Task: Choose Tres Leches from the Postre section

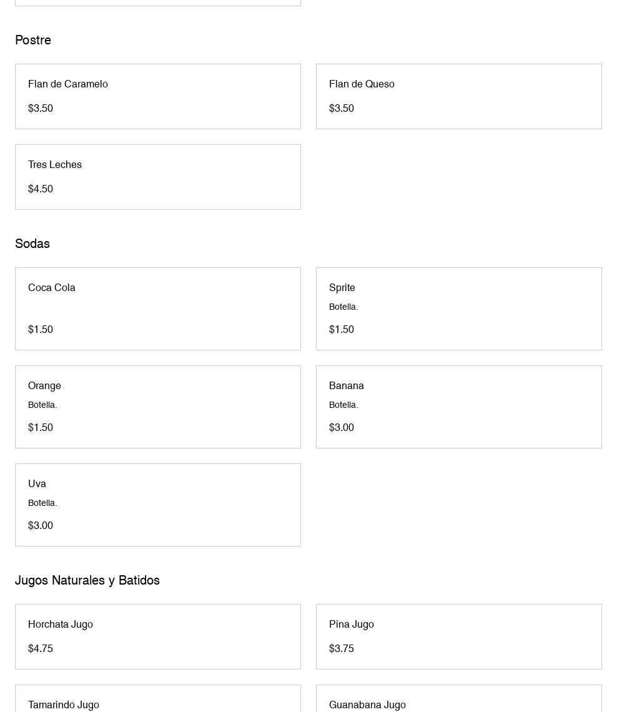Action: [x=157, y=177]
